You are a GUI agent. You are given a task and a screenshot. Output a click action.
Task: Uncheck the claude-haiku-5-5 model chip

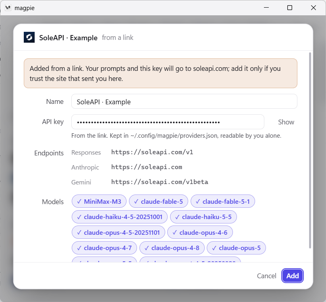(x=203, y=217)
